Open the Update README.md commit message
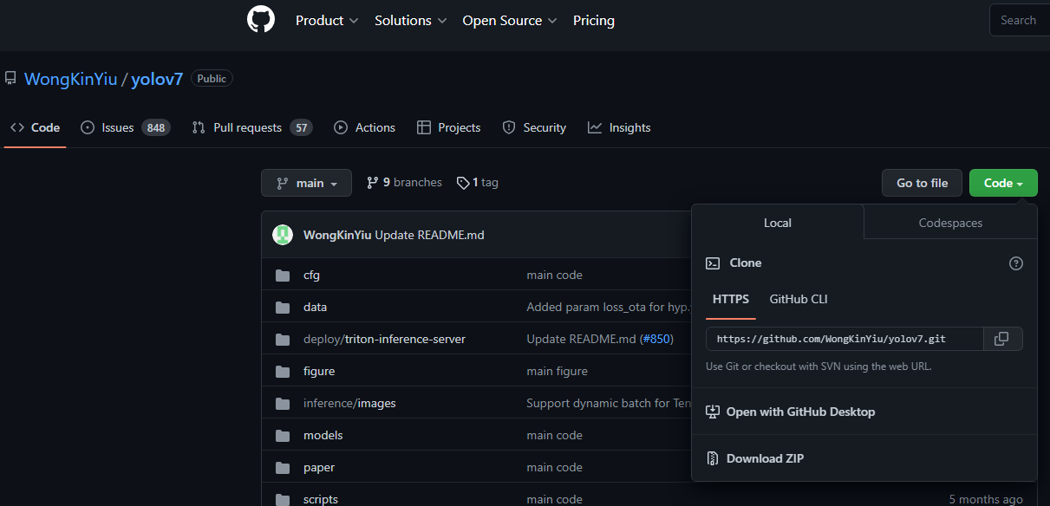This screenshot has width=1050, height=506. tap(429, 236)
